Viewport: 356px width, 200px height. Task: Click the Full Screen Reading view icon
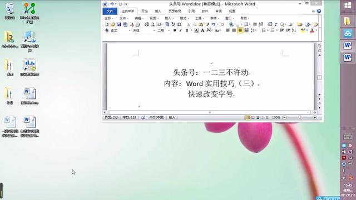253,117
